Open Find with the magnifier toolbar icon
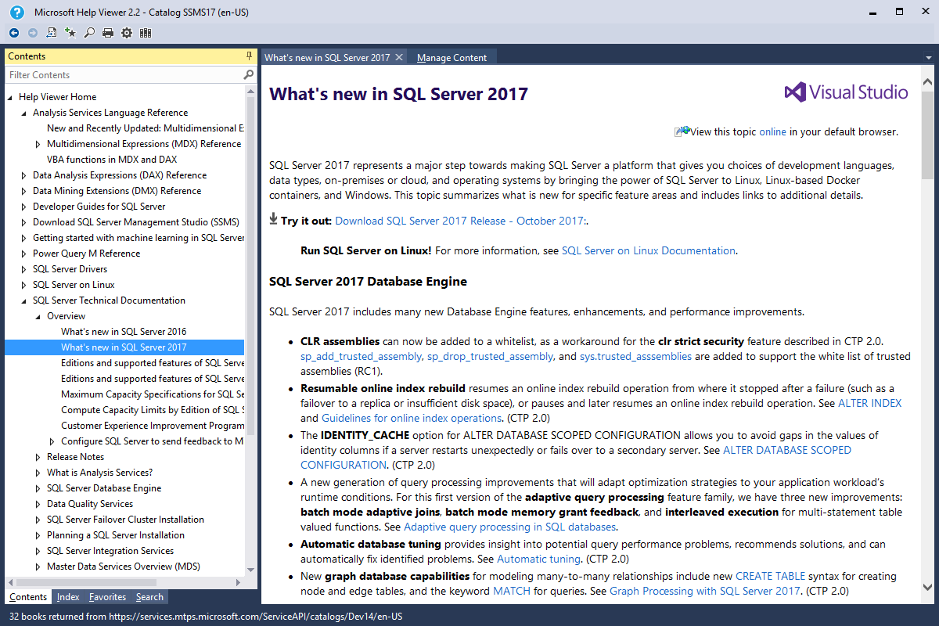This screenshot has width=939, height=626. 88,32
